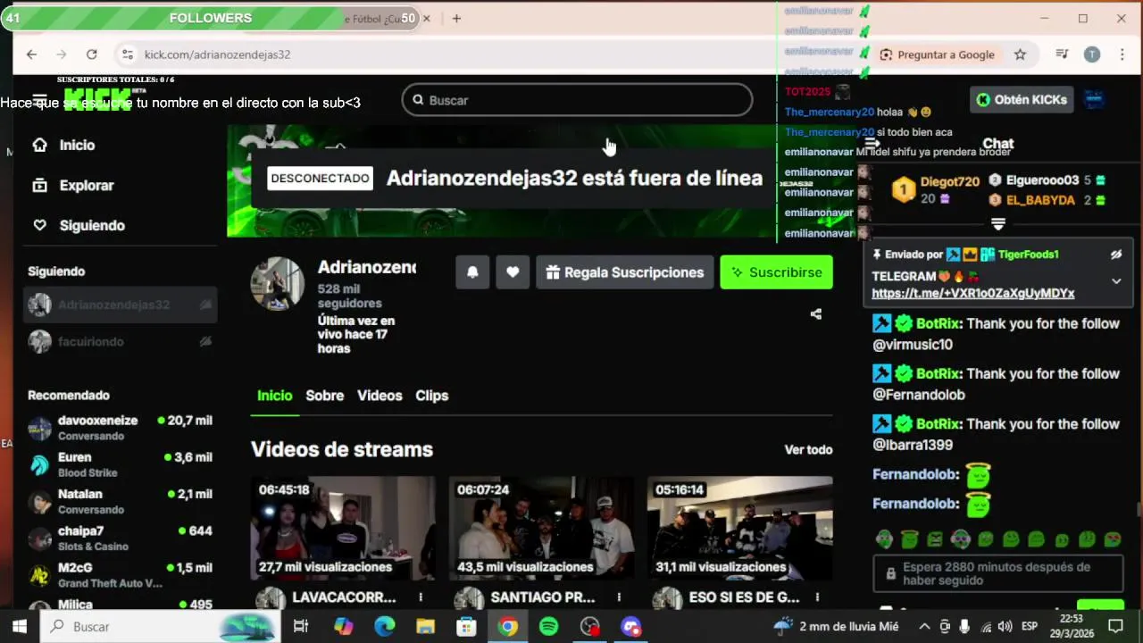Open File Explorer from the taskbar
The image size is (1143, 643).
click(425, 627)
